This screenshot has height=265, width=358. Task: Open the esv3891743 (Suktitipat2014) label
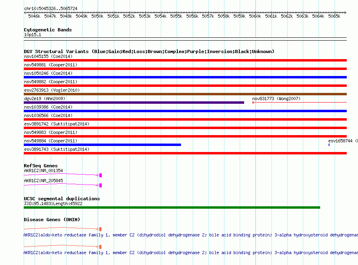point(57,149)
